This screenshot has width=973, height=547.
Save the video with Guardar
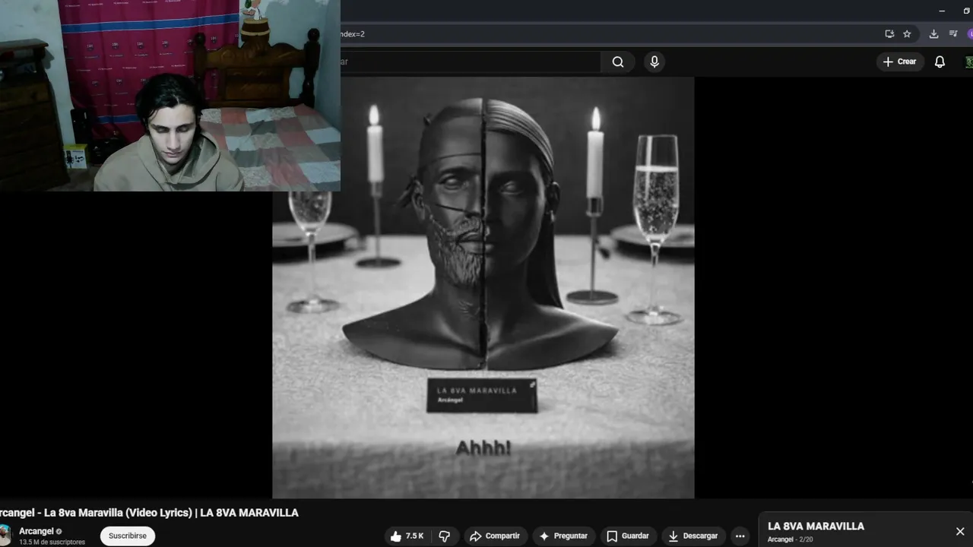coord(628,536)
